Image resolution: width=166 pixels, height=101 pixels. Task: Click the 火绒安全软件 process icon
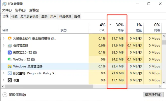(10, 38)
